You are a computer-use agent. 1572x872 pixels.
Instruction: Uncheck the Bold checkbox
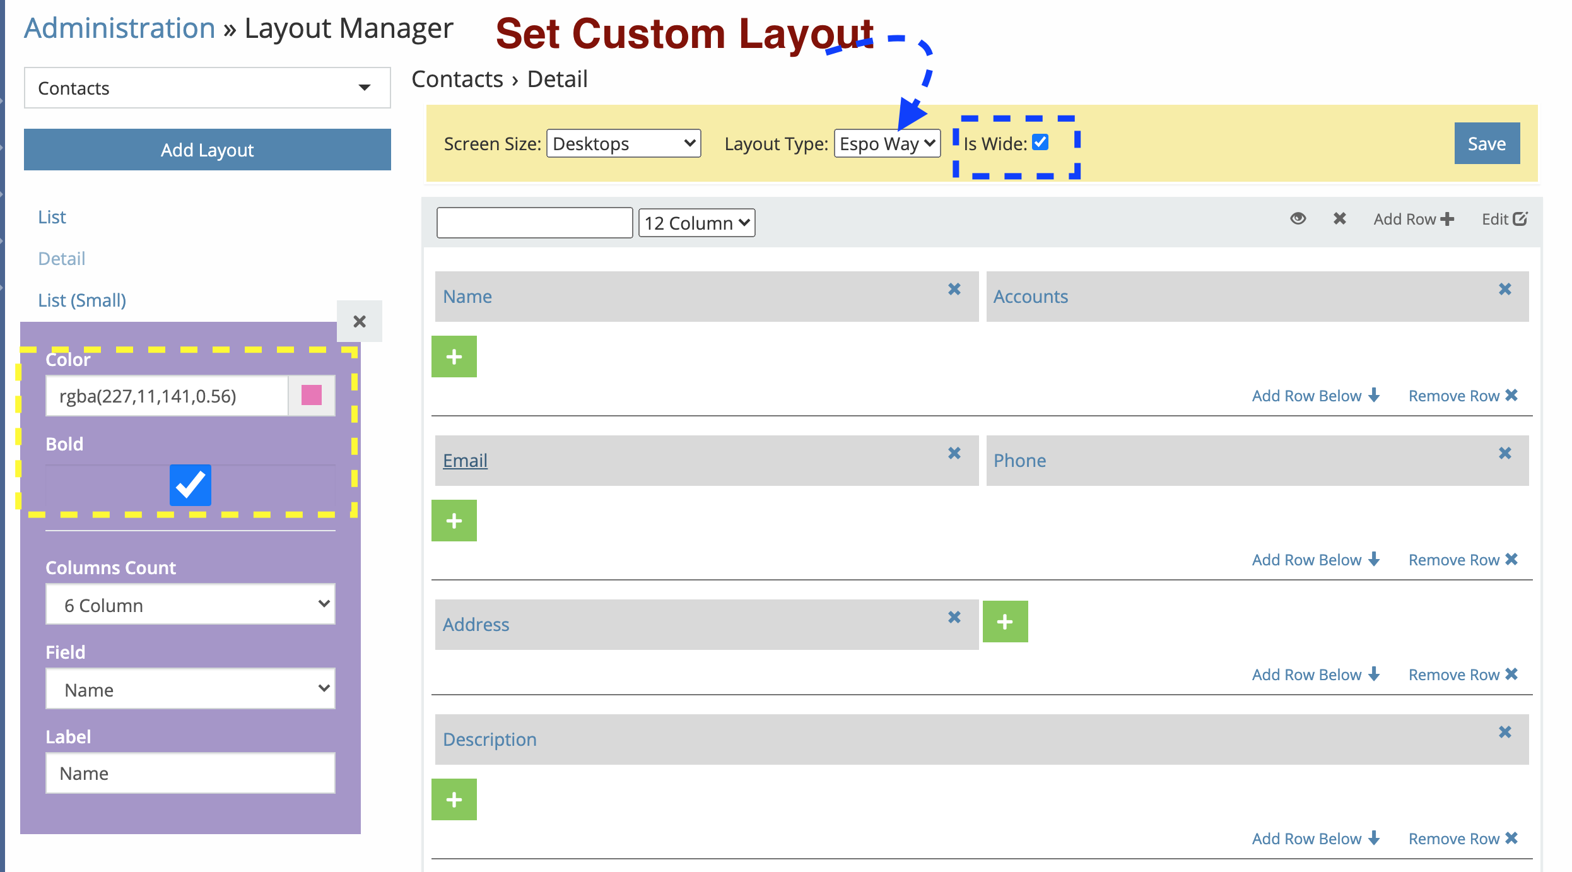pos(190,485)
